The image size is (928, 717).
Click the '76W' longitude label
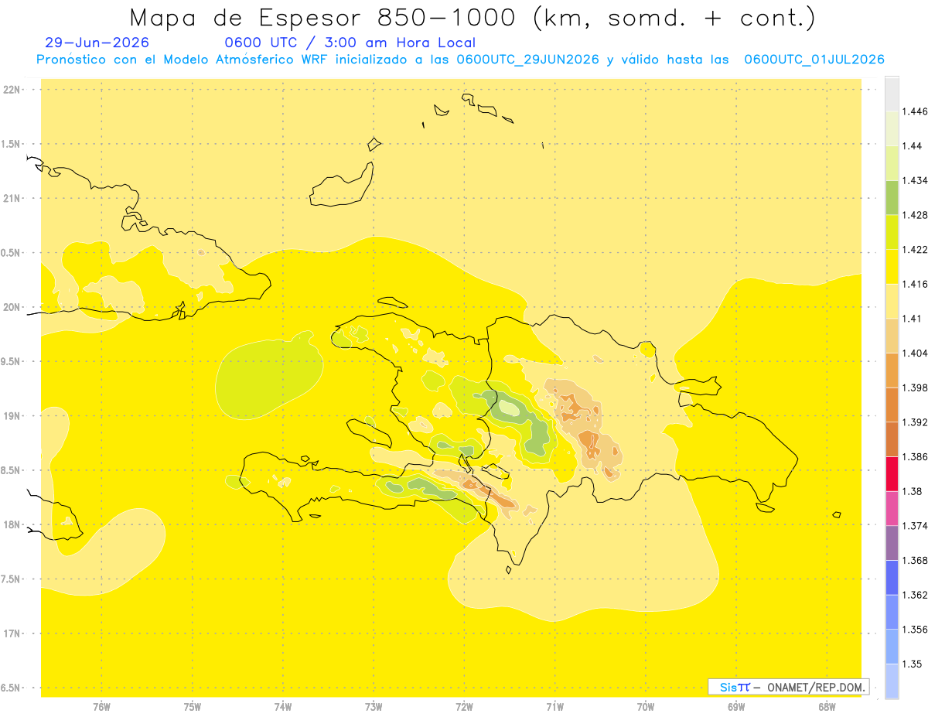(x=101, y=706)
